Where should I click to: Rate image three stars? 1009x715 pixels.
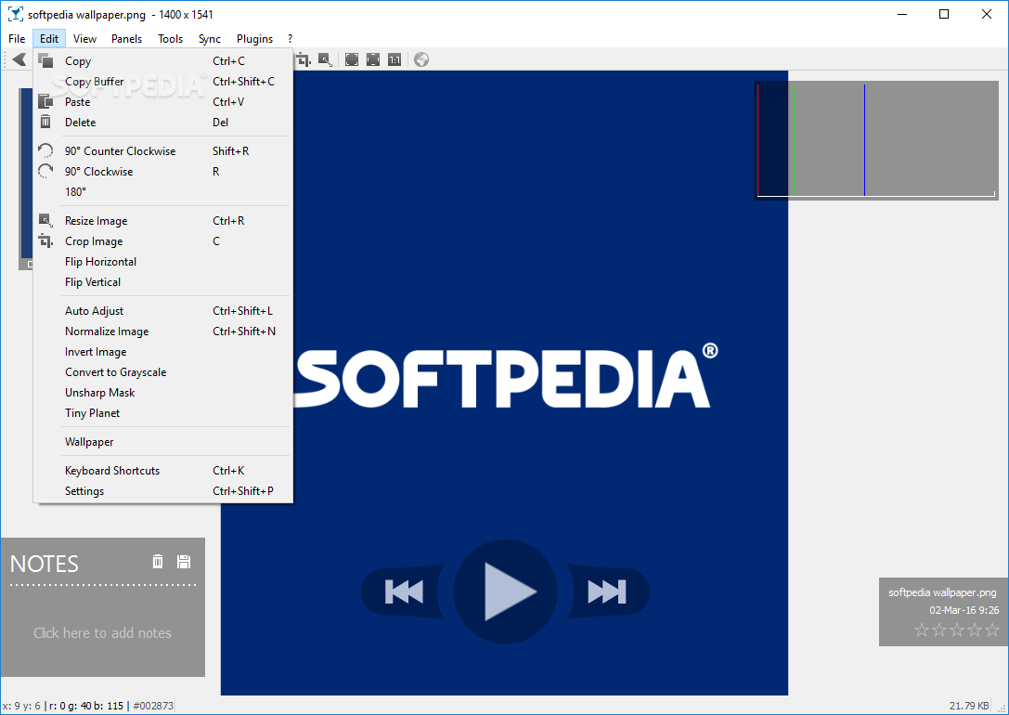pyautogui.click(x=957, y=630)
